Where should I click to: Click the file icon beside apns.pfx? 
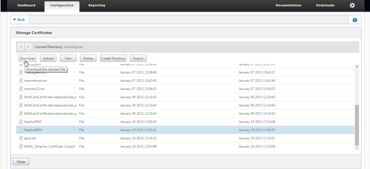21,138
